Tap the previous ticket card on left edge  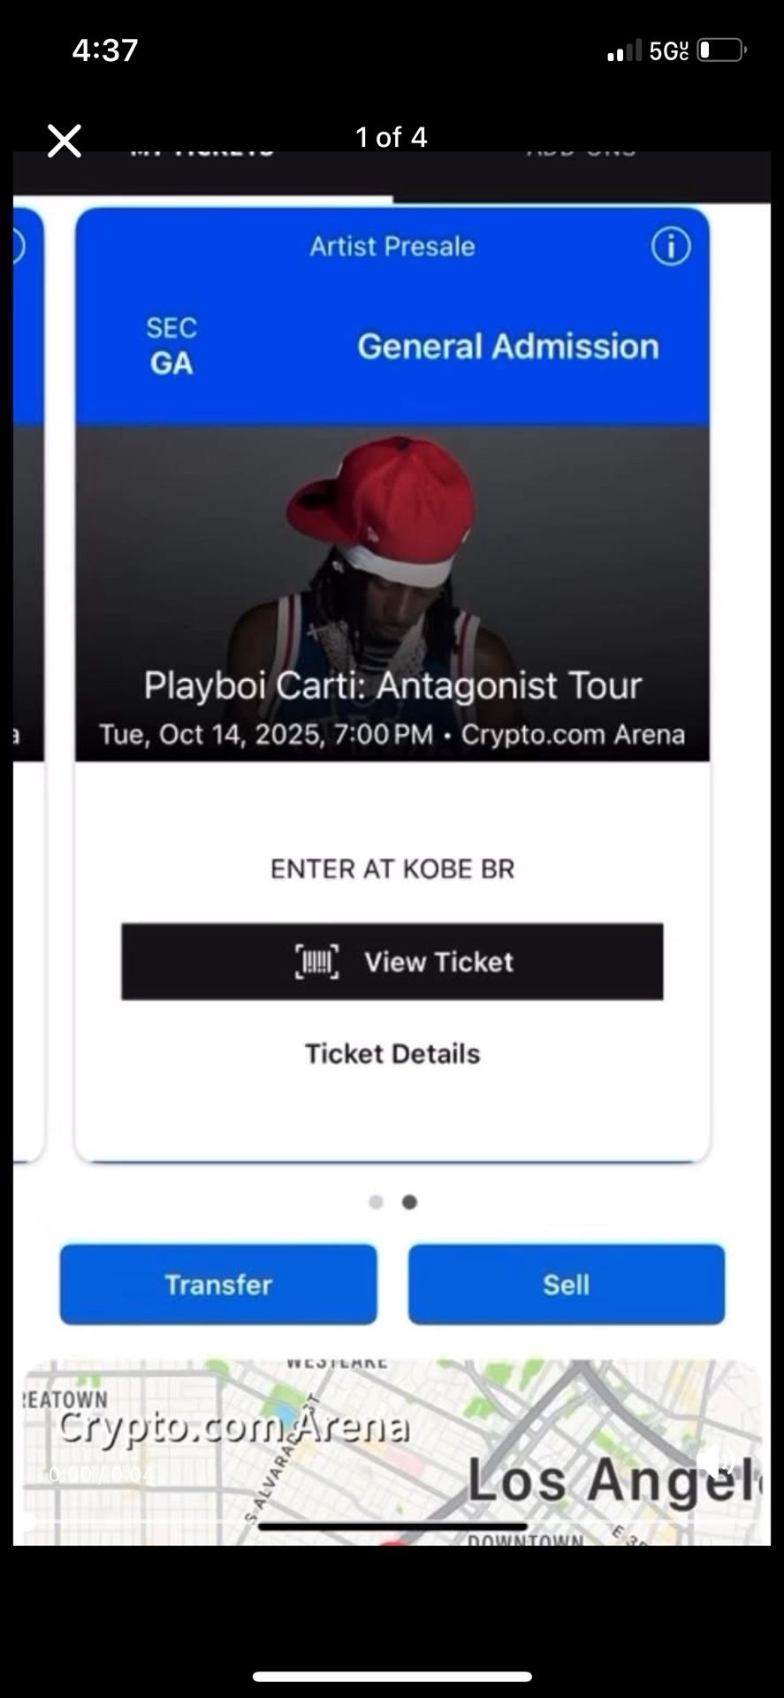pyautogui.click(x=28, y=683)
